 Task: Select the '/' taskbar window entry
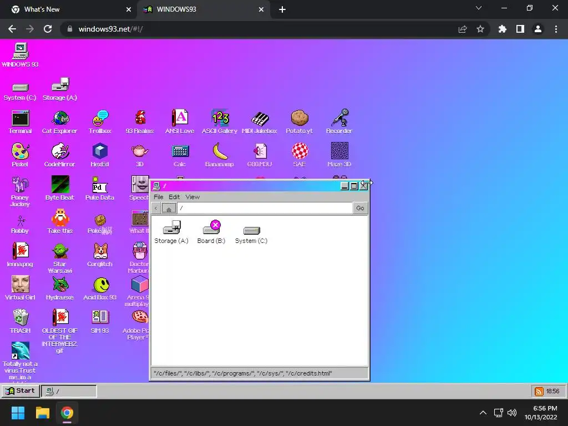[x=69, y=391]
